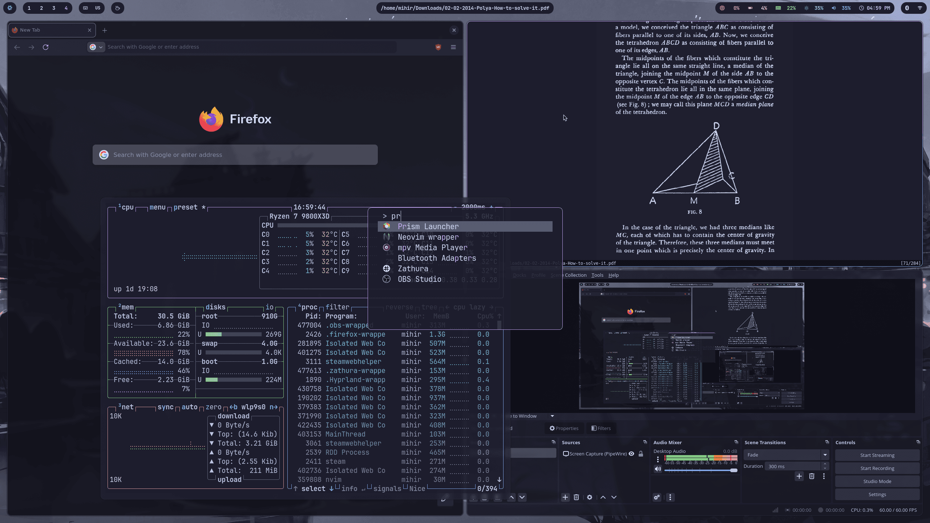The width and height of the screenshot is (930, 523).
Task: Click the OBS preview canvas
Action: pyautogui.click(x=691, y=346)
